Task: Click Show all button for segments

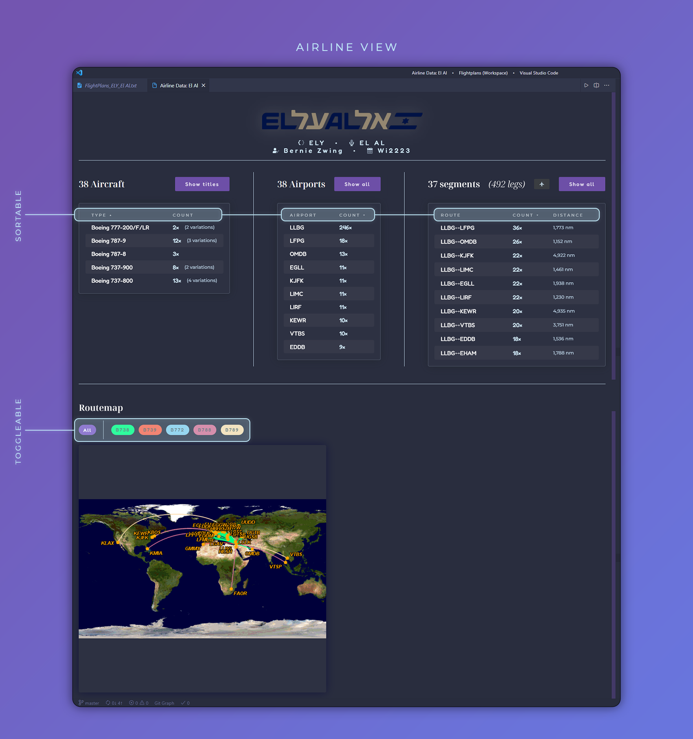Action: click(582, 184)
